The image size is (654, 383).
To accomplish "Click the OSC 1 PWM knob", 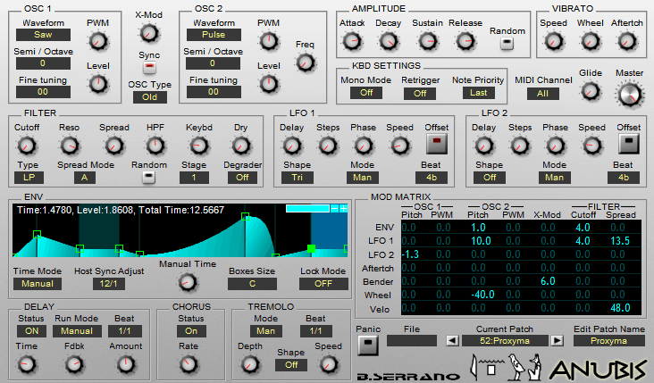I will pos(98,42).
